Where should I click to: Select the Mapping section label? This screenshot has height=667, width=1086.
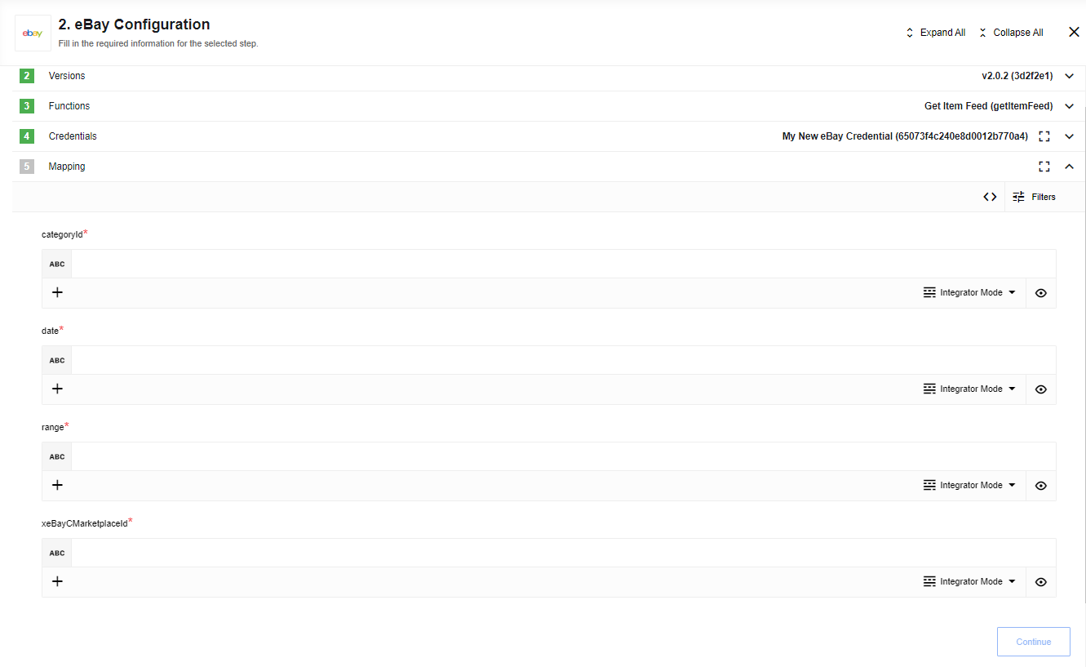click(67, 167)
